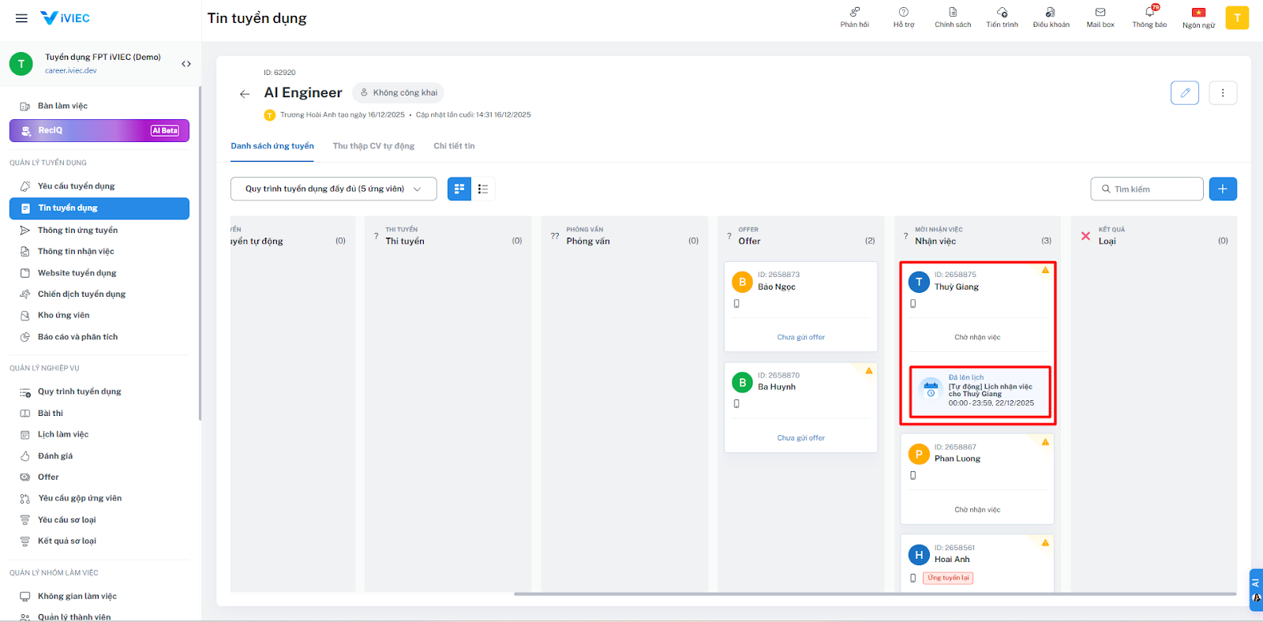The image size is (1263, 622).
Task: Switch to Thu thập CV tự động tab
Action: pyautogui.click(x=373, y=146)
